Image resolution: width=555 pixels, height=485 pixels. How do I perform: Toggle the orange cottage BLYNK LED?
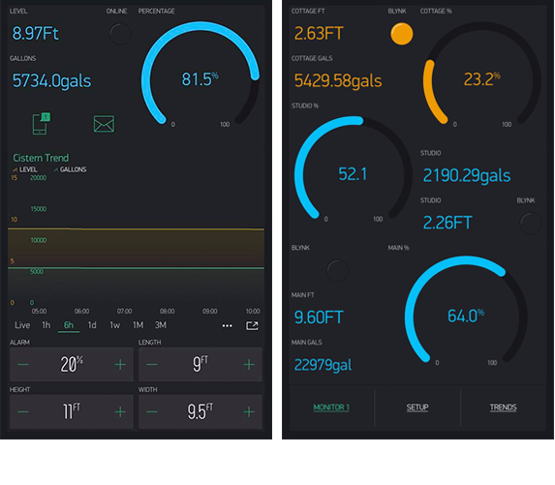401,34
